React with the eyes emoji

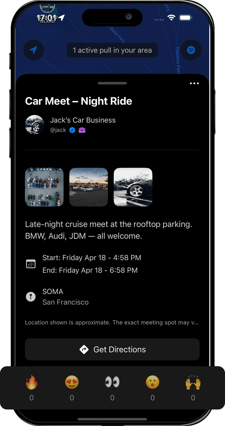point(112,382)
